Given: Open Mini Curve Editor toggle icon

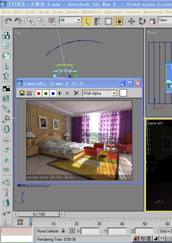Looking at the screenshot, I should [x=20, y=222].
